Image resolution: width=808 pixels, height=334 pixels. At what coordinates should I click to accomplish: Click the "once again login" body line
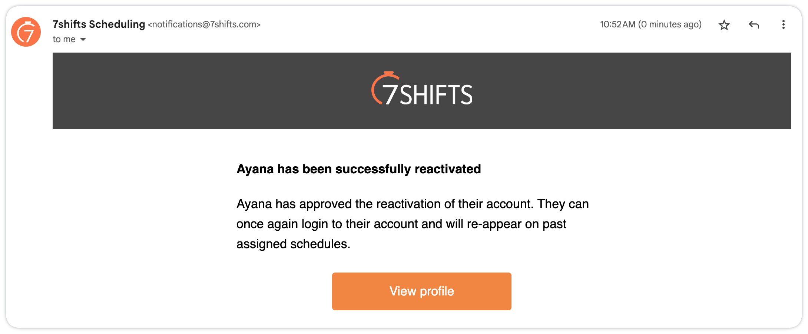pyautogui.click(x=401, y=224)
